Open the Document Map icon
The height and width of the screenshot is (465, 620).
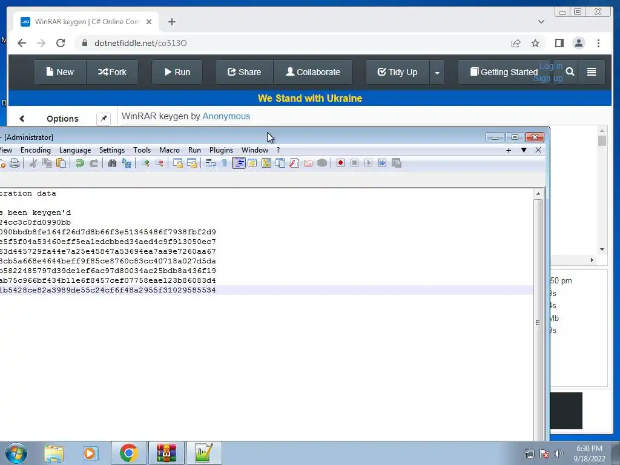coord(266,163)
